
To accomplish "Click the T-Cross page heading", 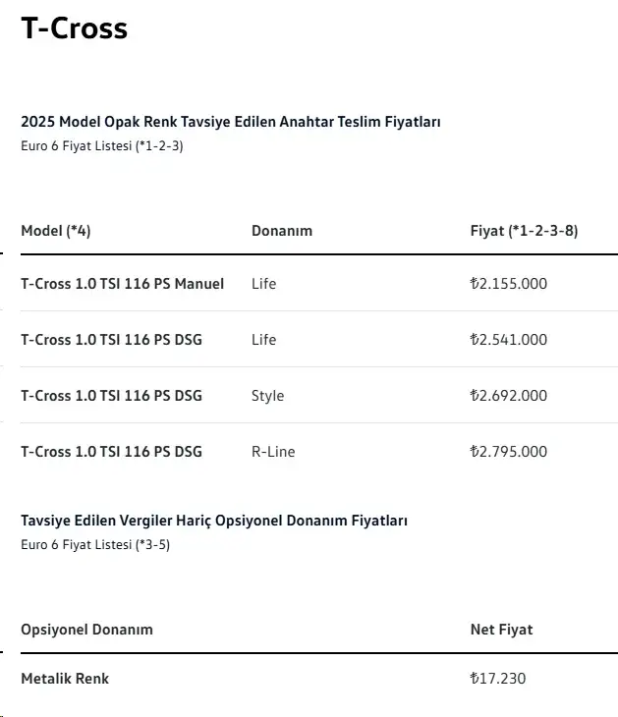I will [x=74, y=28].
